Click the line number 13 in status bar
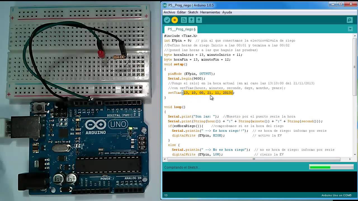The width and height of the screenshot is (358, 201). tap(166, 195)
